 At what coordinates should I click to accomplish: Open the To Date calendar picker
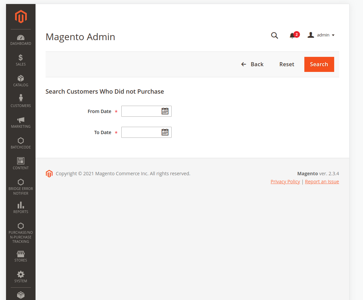[165, 132]
